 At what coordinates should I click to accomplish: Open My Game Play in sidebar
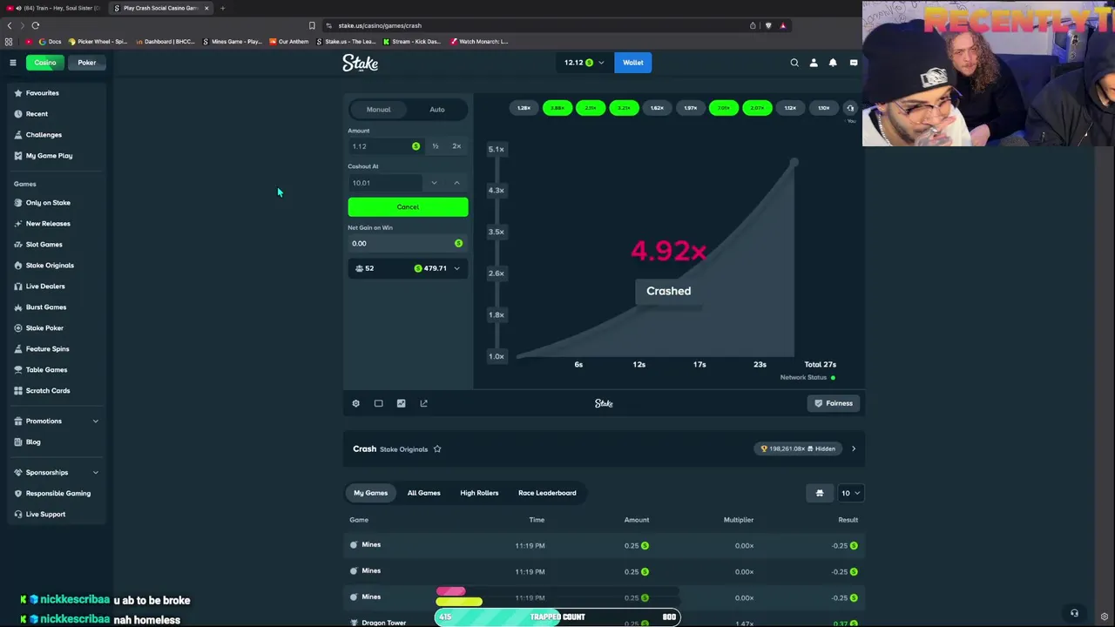[x=49, y=156]
